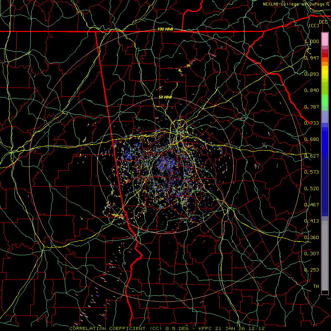Click the DCC label above the legend
The image size is (331, 331).
click(323, 22)
